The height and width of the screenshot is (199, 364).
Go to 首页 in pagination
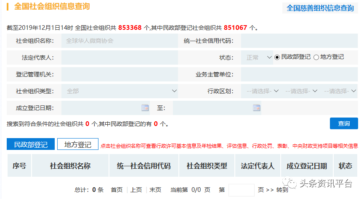click(117, 190)
